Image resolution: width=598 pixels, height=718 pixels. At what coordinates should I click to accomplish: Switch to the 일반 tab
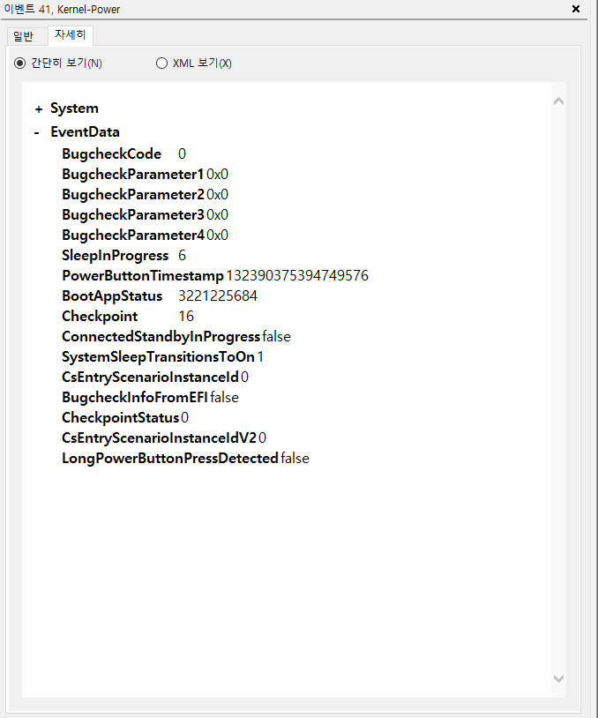click(x=23, y=36)
